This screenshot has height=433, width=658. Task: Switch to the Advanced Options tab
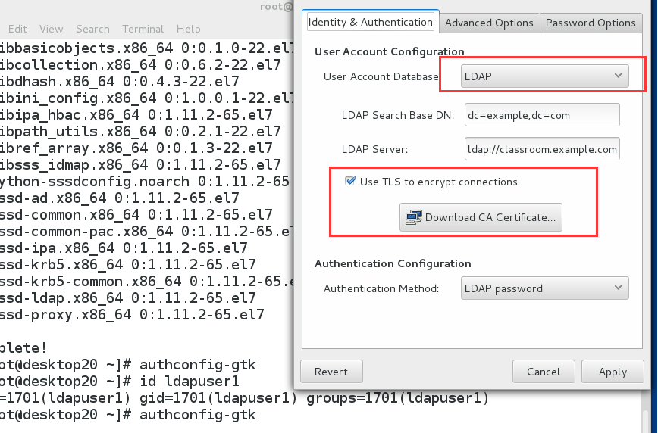[489, 23]
